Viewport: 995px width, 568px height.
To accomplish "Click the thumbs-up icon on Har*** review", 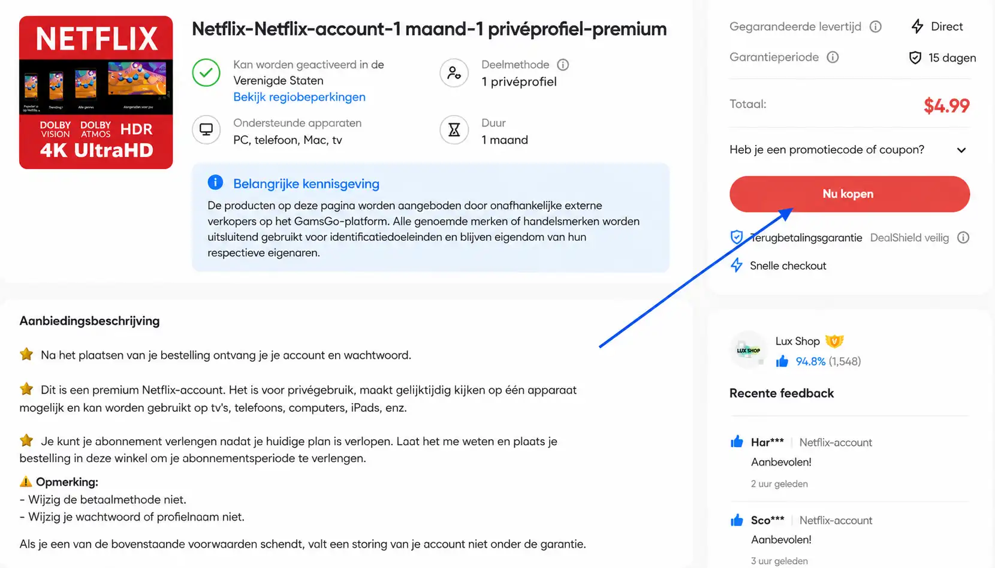I will (737, 442).
